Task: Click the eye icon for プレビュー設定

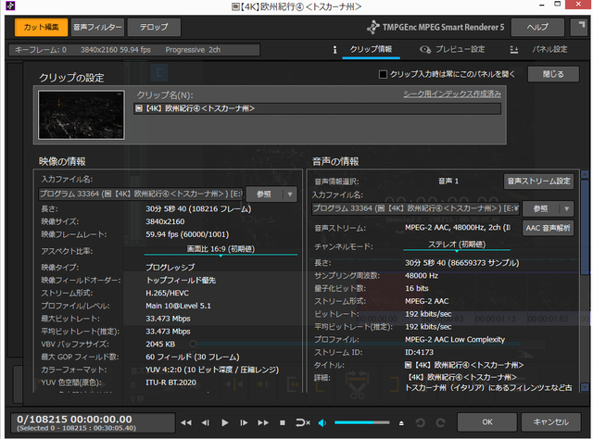Action: [x=425, y=49]
